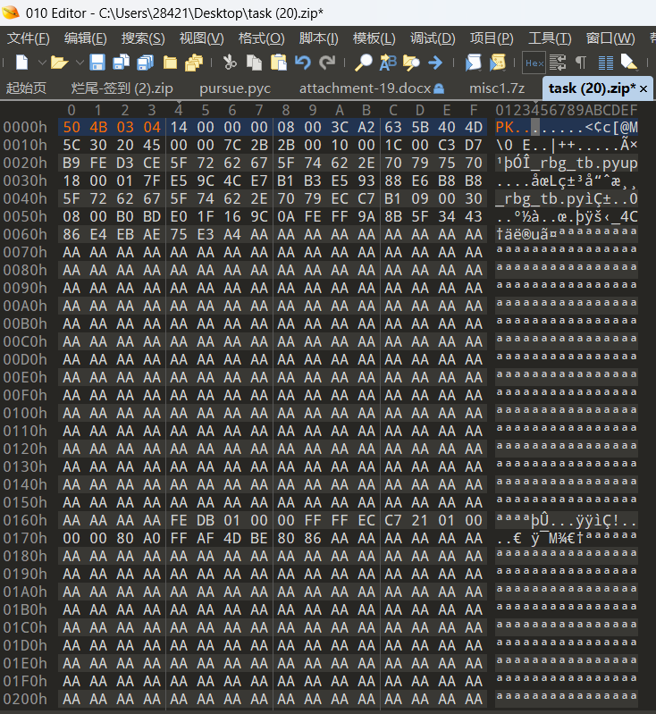
Task: Open Find in Files folder-search icon
Action: coord(411,63)
